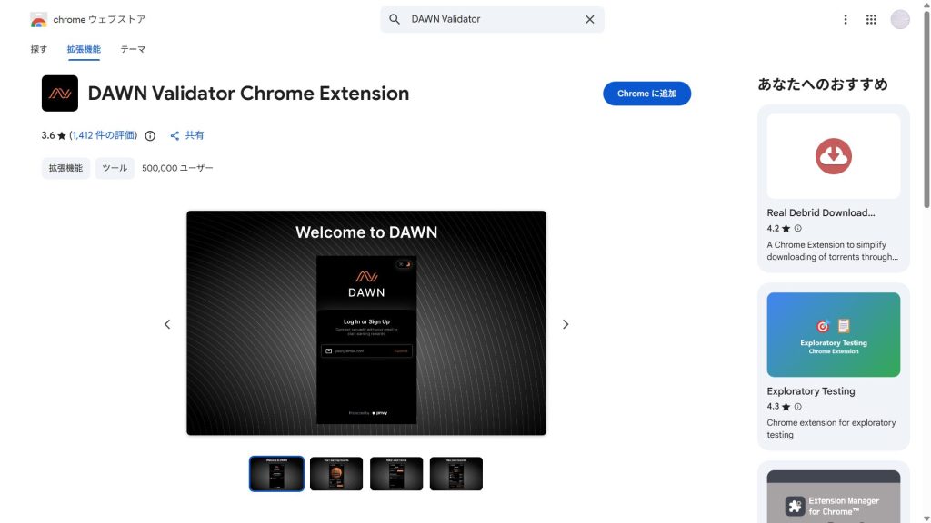Add extension with Chrome に追加 button
931x523 pixels.
pyautogui.click(x=646, y=94)
